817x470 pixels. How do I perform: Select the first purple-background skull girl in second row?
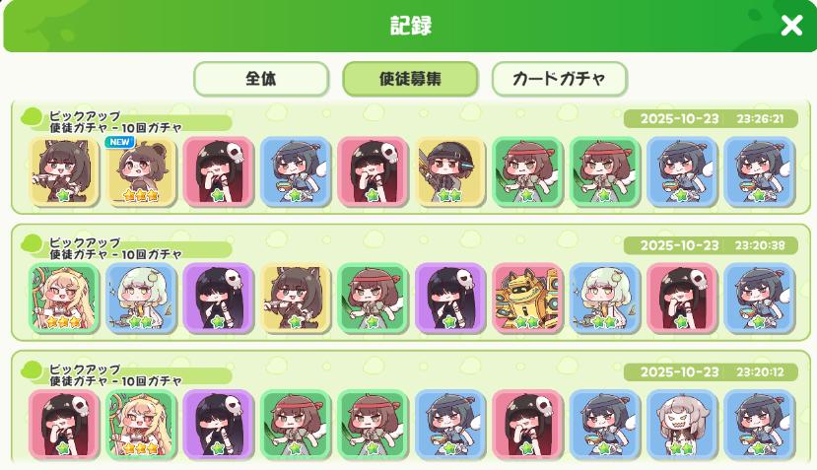tap(219, 298)
